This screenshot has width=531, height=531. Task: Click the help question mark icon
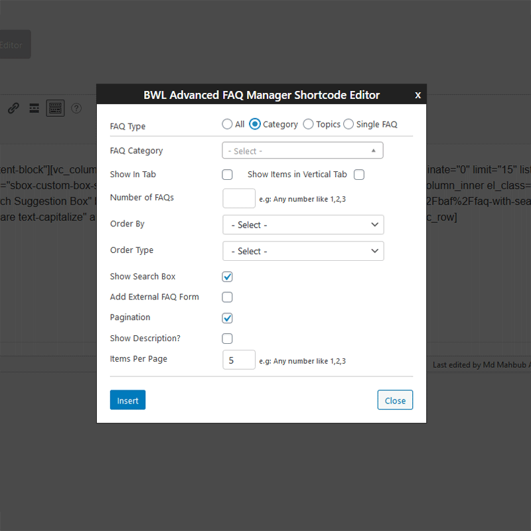[76, 108]
